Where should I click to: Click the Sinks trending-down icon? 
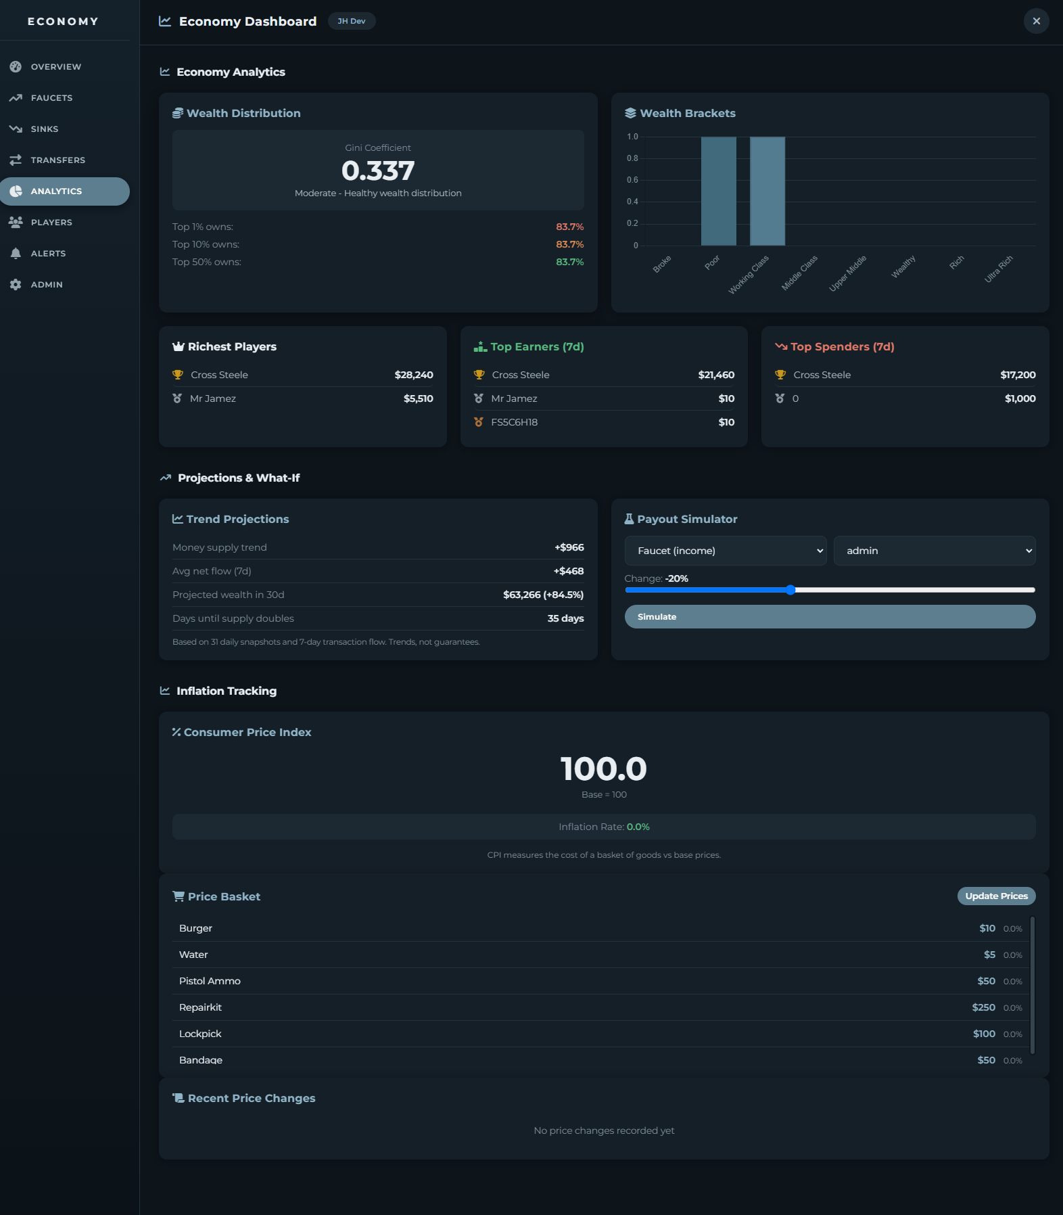click(16, 129)
